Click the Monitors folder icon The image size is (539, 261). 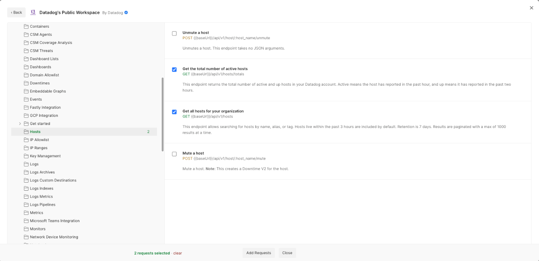tap(26, 229)
